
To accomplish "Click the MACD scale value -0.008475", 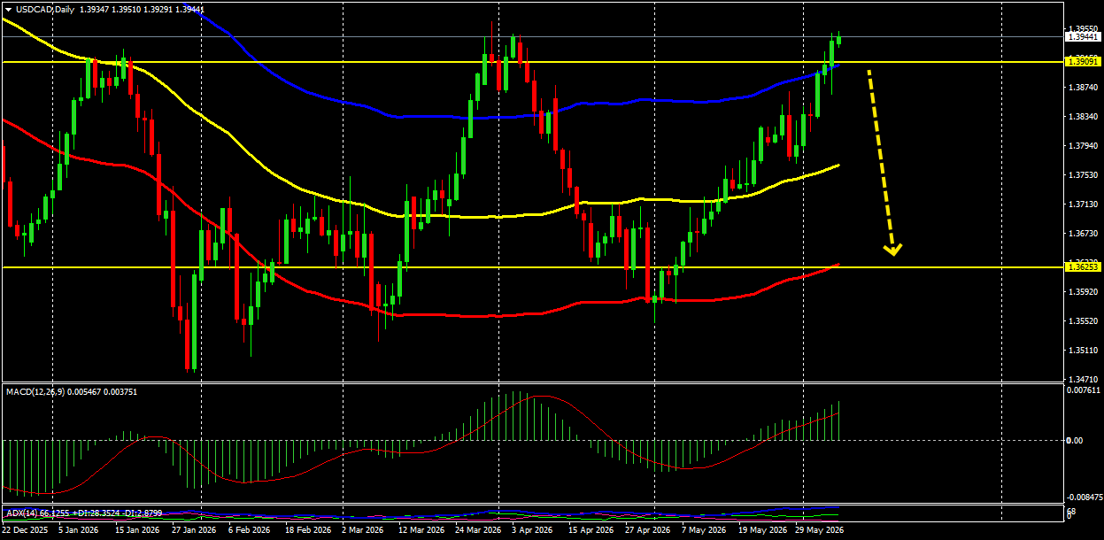I will (1084, 497).
